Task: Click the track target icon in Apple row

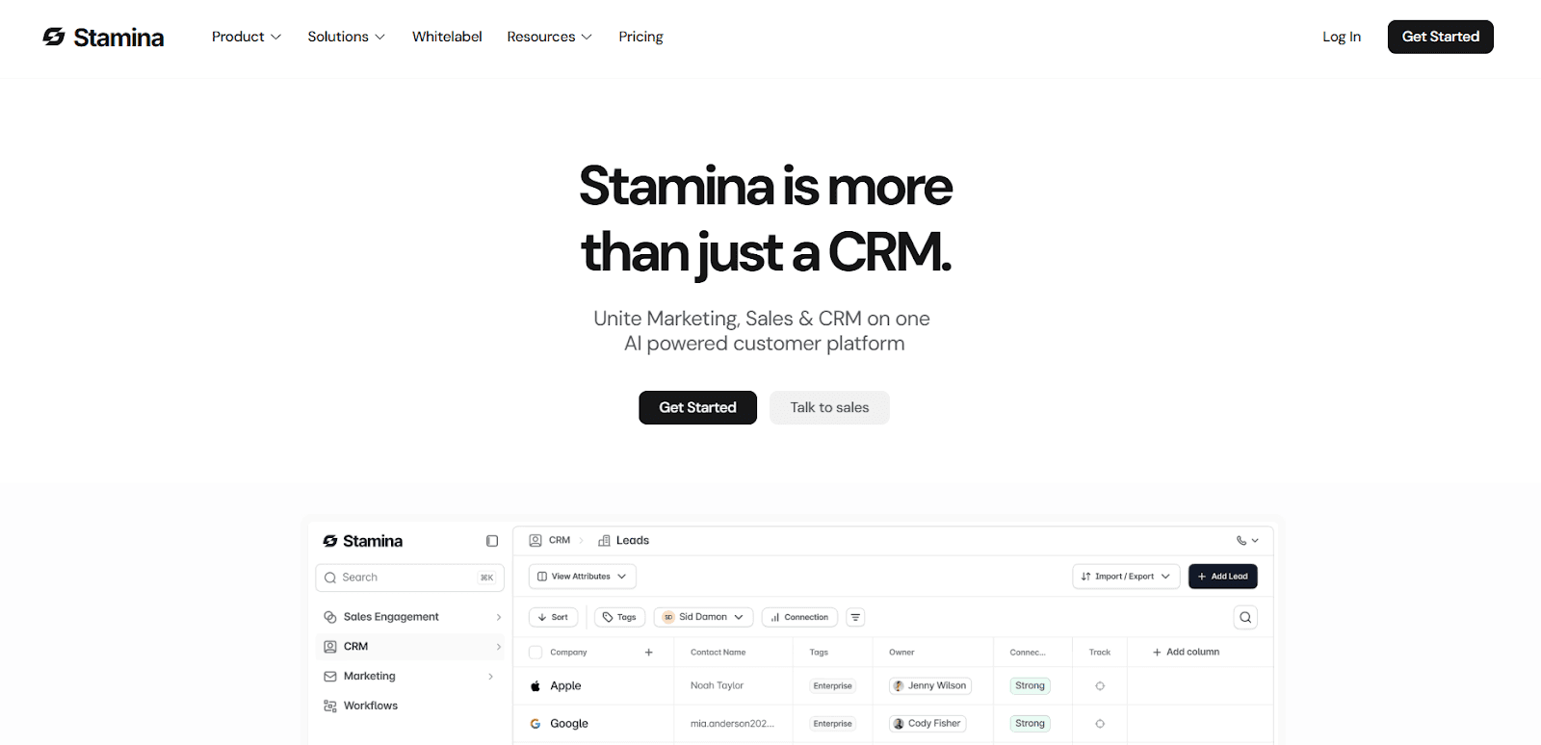Action: (x=1100, y=686)
